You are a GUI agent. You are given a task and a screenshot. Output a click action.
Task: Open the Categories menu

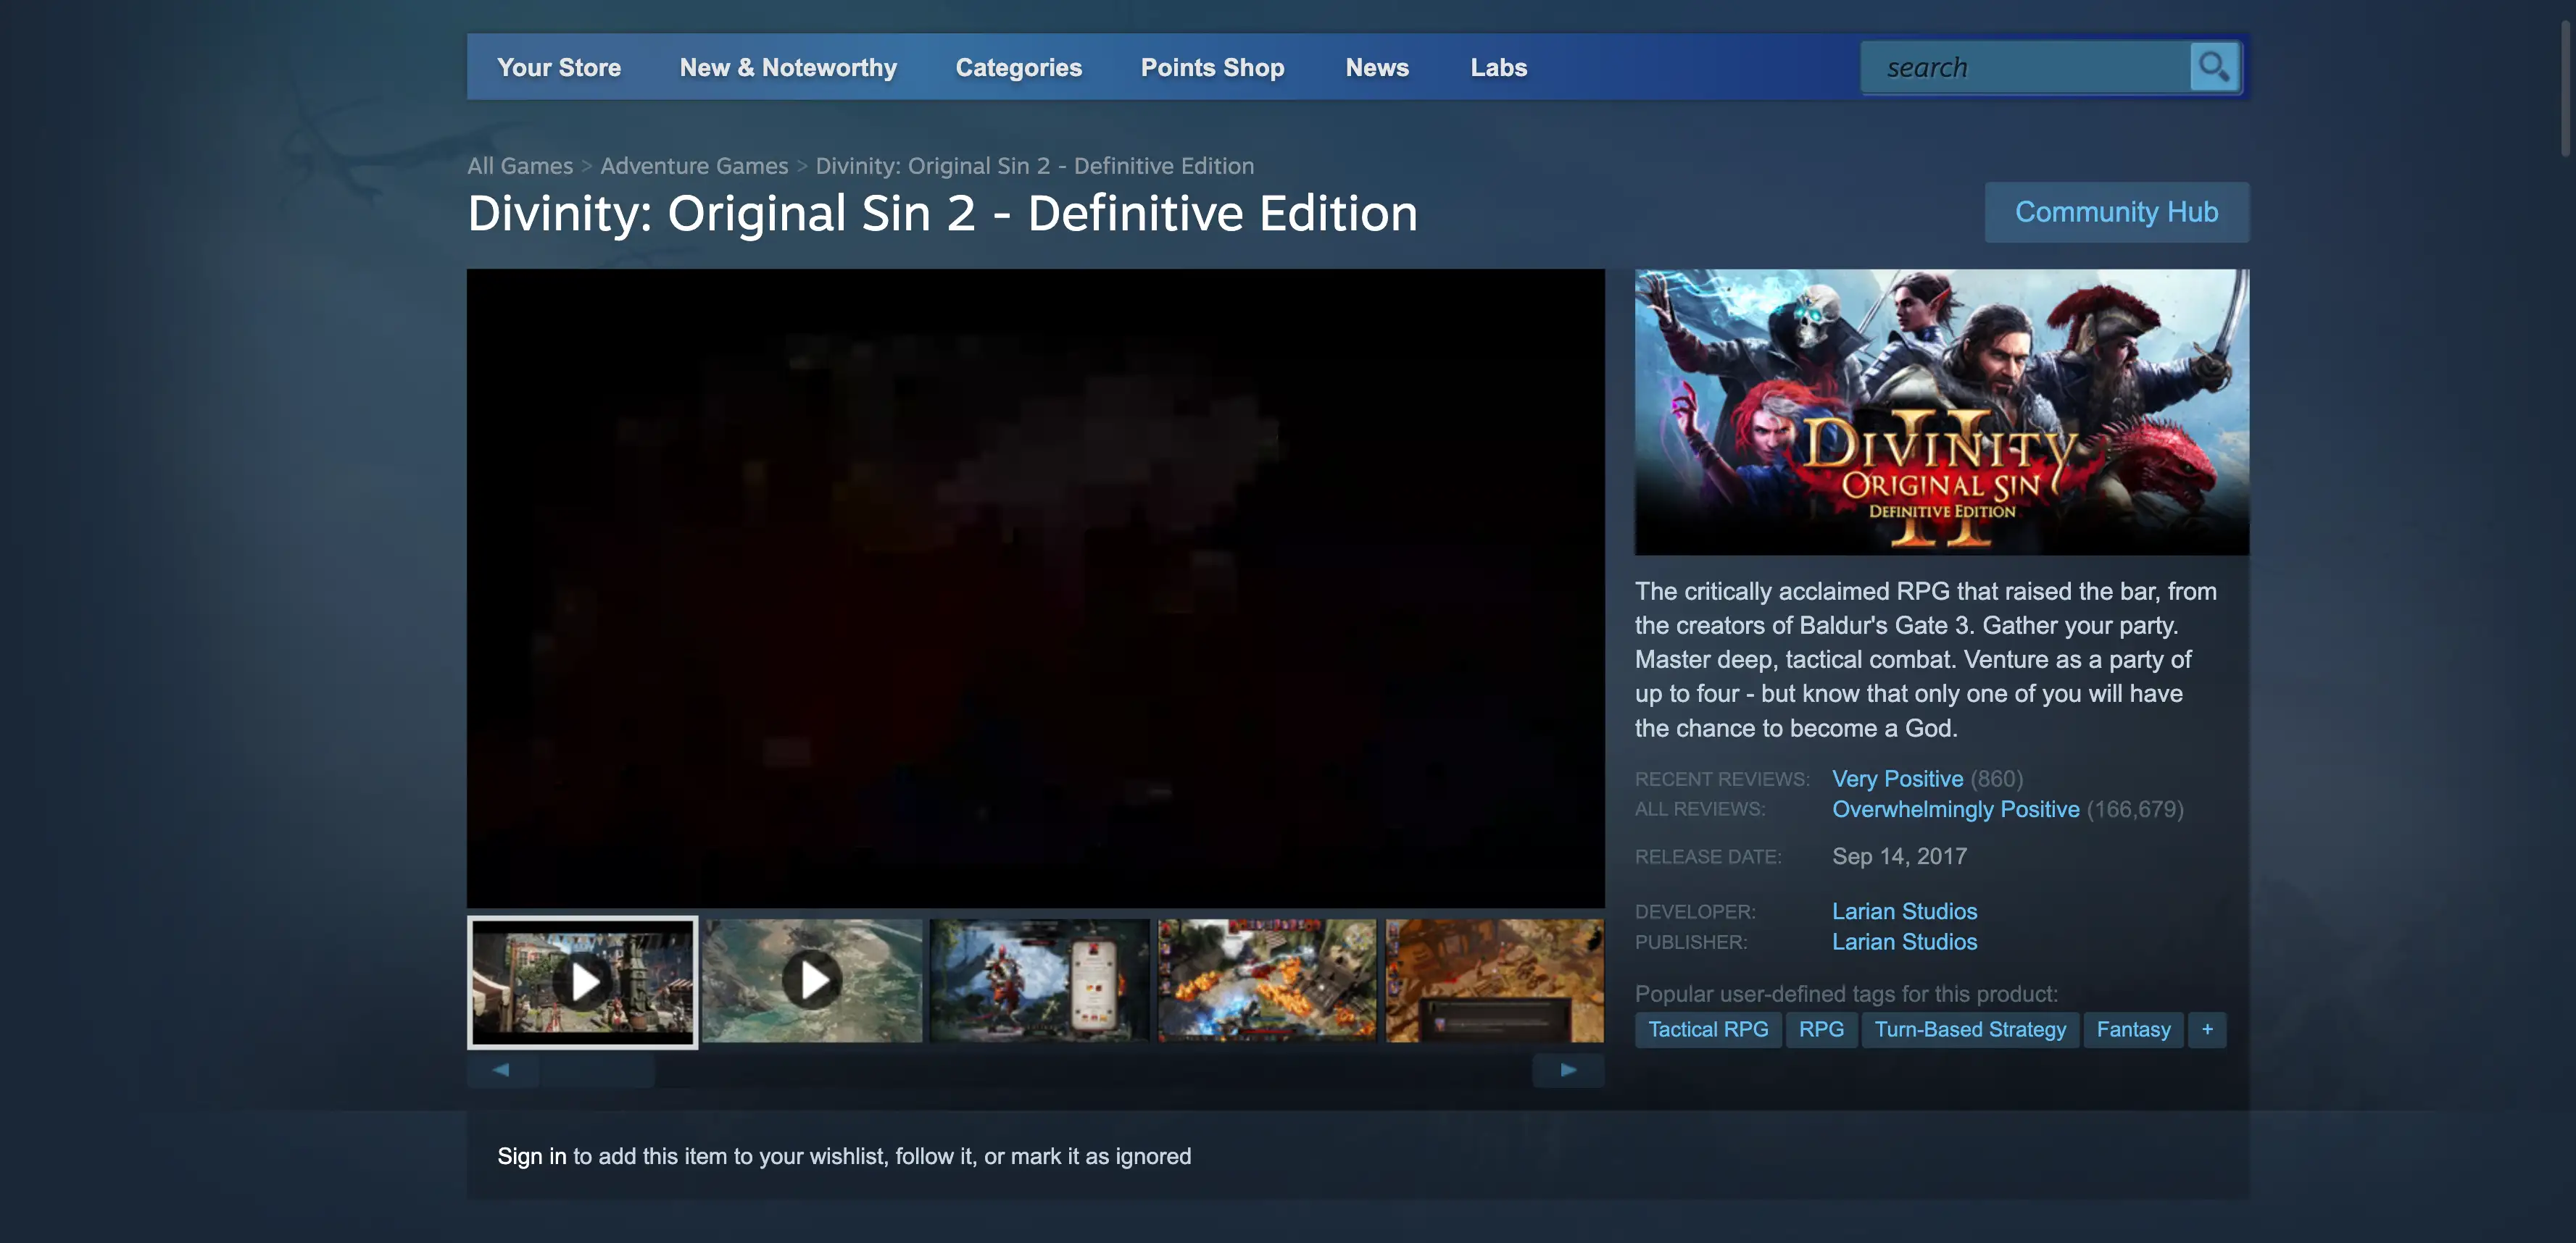pyautogui.click(x=1018, y=67)
